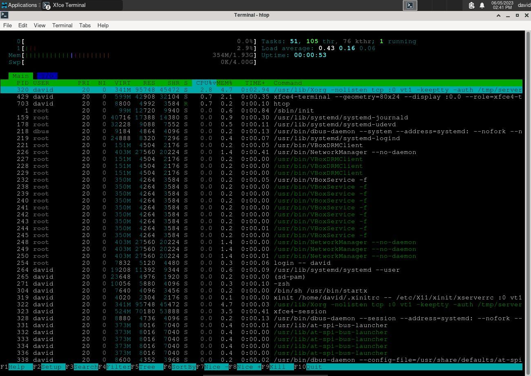
Task: Open the File menu
Action: click(7, 25)
